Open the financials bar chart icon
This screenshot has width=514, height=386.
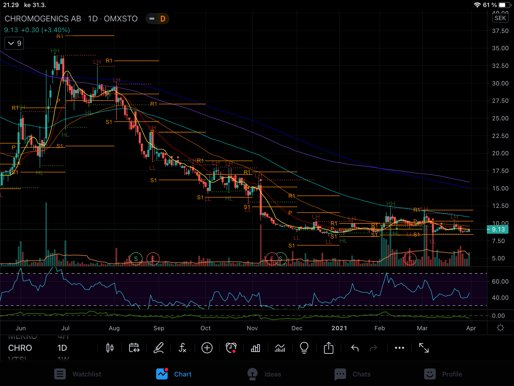(x=255, y=348)
